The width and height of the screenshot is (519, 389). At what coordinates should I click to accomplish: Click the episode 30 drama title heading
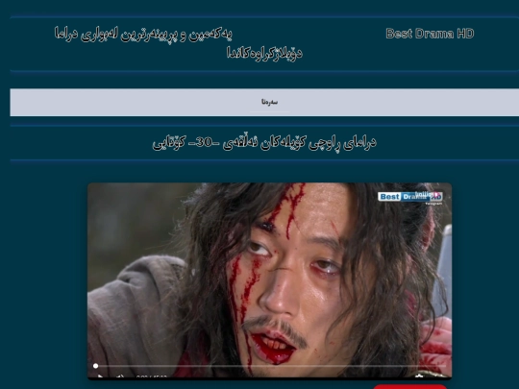click(264, 143)
